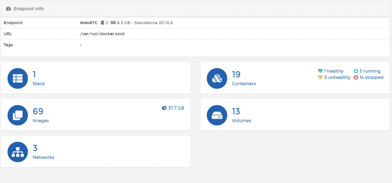Click the Tags row label
This screenshot has height=183, width=392.
tap(8, 45)
